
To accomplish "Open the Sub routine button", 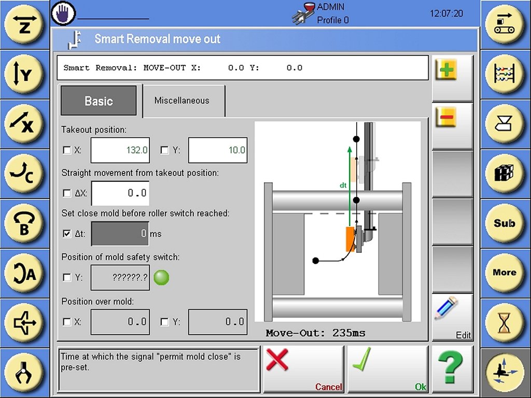I will (505, 223).
